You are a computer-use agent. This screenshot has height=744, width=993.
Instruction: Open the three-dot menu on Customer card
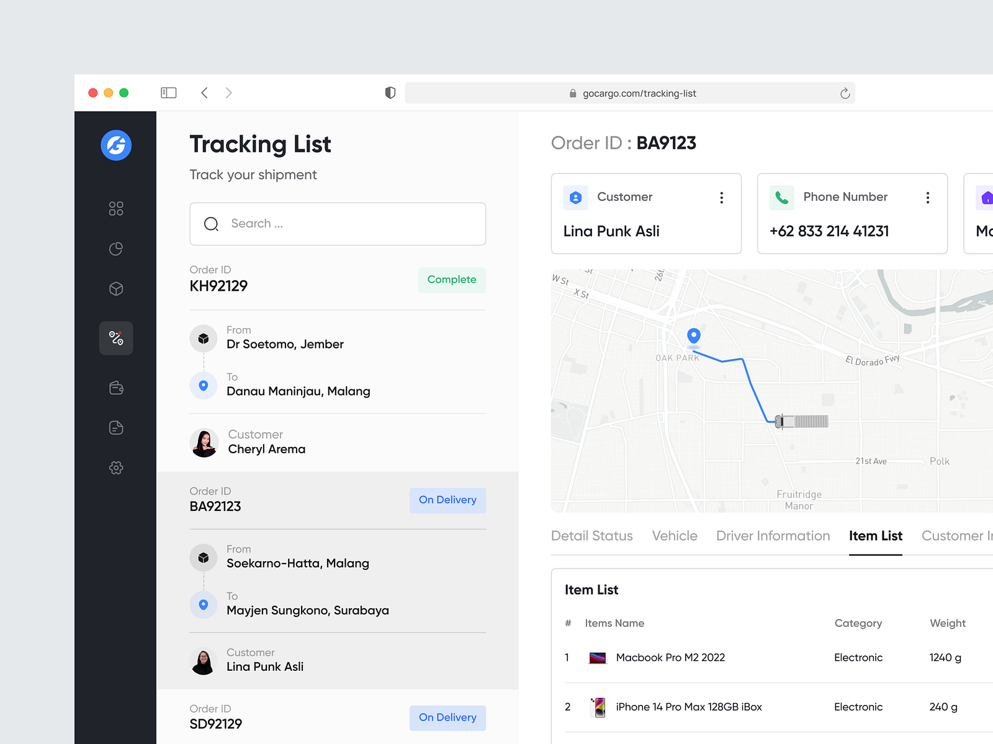722,197
